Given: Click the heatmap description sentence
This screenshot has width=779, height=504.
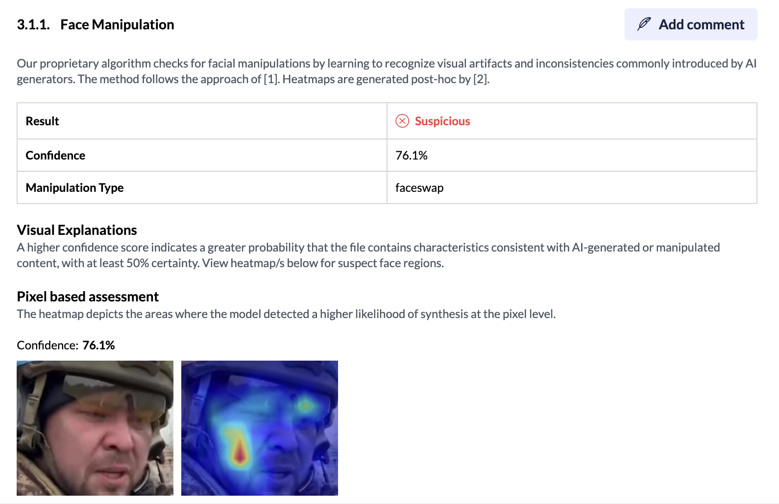Looking at the screenshot, I should coord(286,314).
